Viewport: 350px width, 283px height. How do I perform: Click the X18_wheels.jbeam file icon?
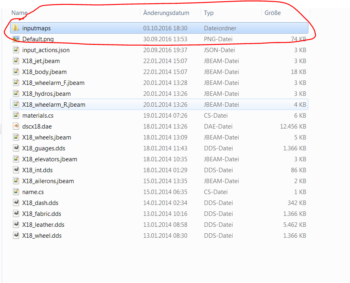16,137
